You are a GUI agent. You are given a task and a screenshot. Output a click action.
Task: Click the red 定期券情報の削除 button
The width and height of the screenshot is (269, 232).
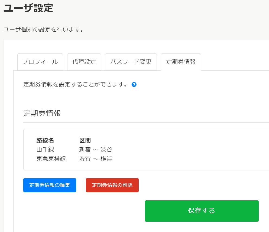(x=112, y=185)
